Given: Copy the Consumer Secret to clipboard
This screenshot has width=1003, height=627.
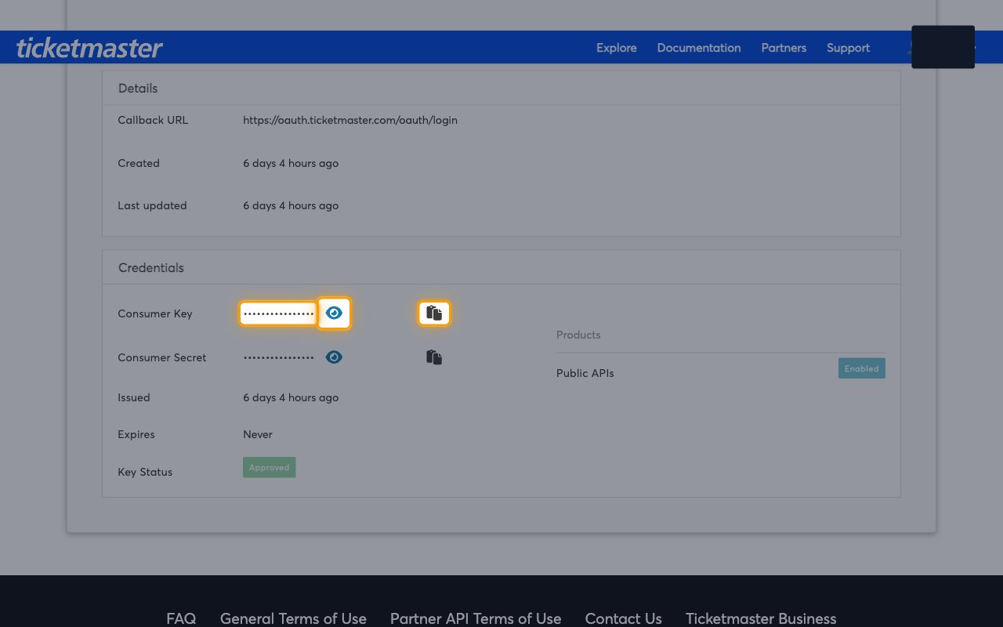Looking at the screenshot, I should click(434, 357).
